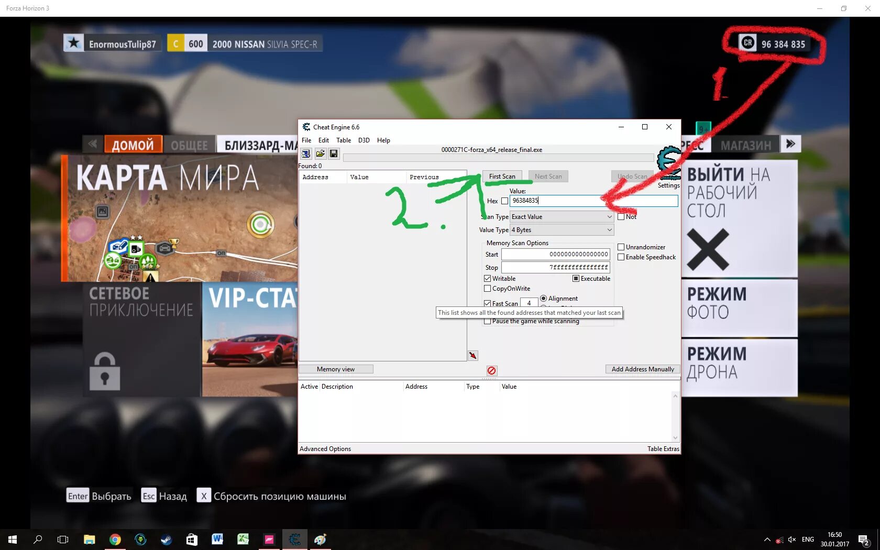Toggle the Executable checkbox
The image size is (880, 550).
(576, 279)
